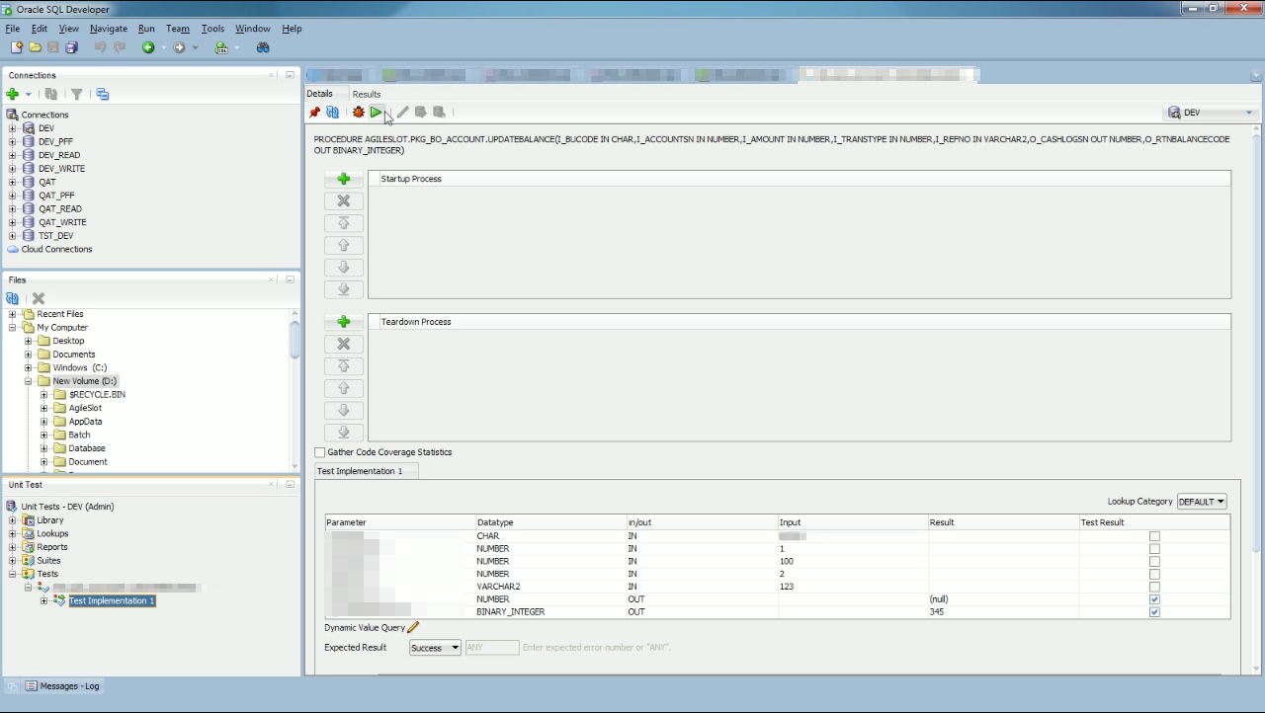Click the Connections filter funnel icon

[x=77, y=94]
